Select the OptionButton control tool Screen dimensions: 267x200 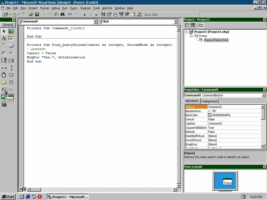11,53
